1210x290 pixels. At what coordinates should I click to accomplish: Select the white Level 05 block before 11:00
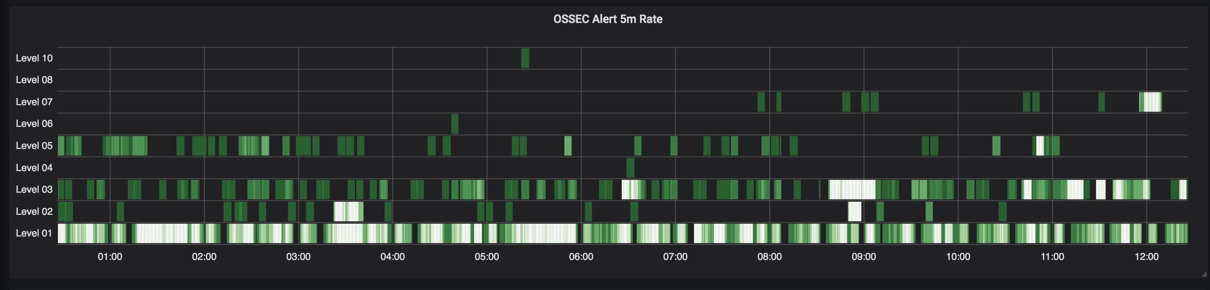coord(1040,146)
